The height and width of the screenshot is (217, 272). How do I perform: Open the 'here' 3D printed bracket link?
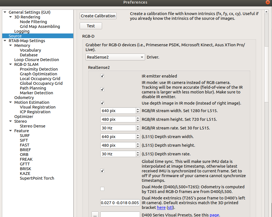161,208
